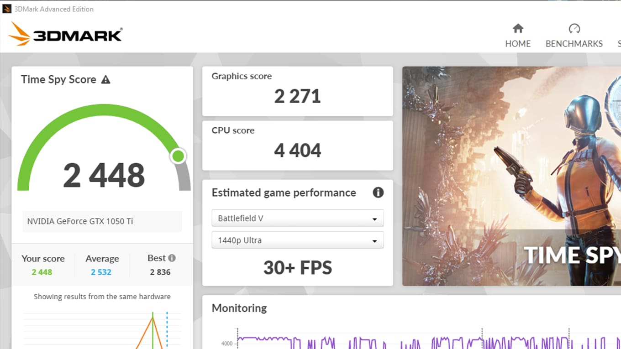Click the Graphics score value 2 271
The image size is (621, 349).
(x=298, y=96)
